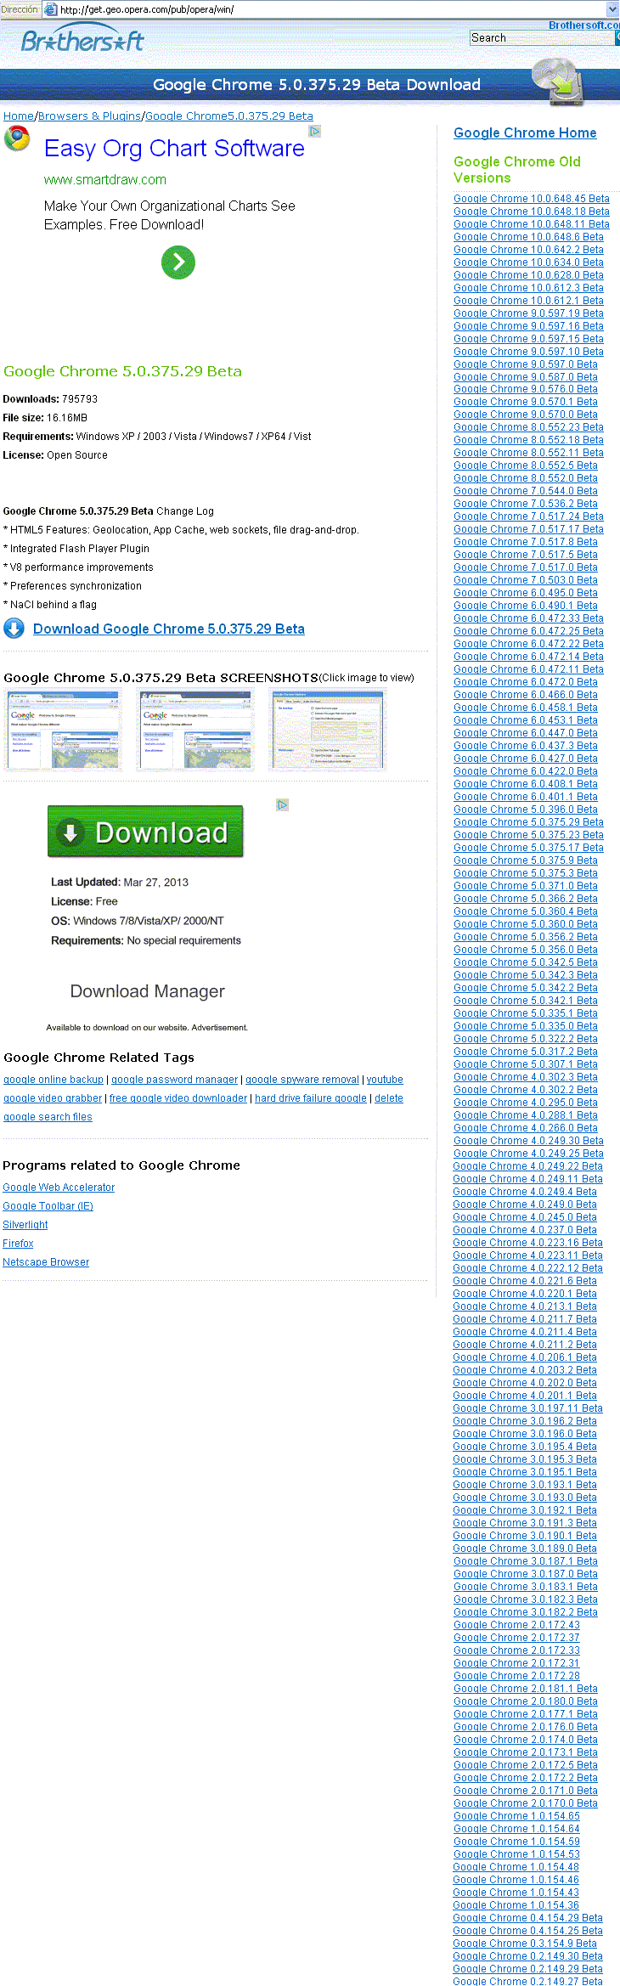Screen dimensions: 620x1986
Task: Open Easy Org Chart Software ad title
Action: [174, 149]
